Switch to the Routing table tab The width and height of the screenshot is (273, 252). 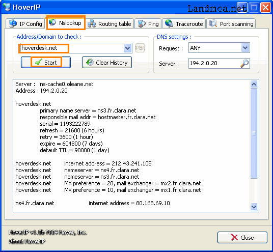[x=110, y=23]
